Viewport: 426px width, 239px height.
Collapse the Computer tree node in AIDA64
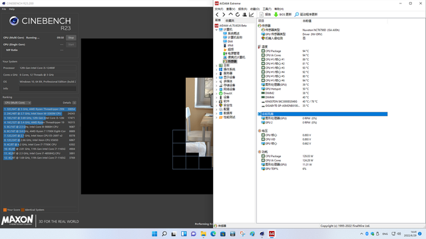tap(216, 29)
